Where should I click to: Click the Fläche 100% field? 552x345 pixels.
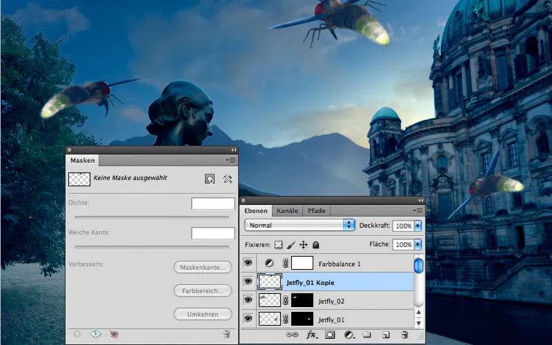404,244
